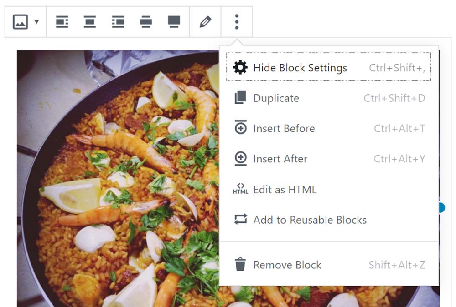Select the align right icon

pyautogui.click(x=118, y=22)
